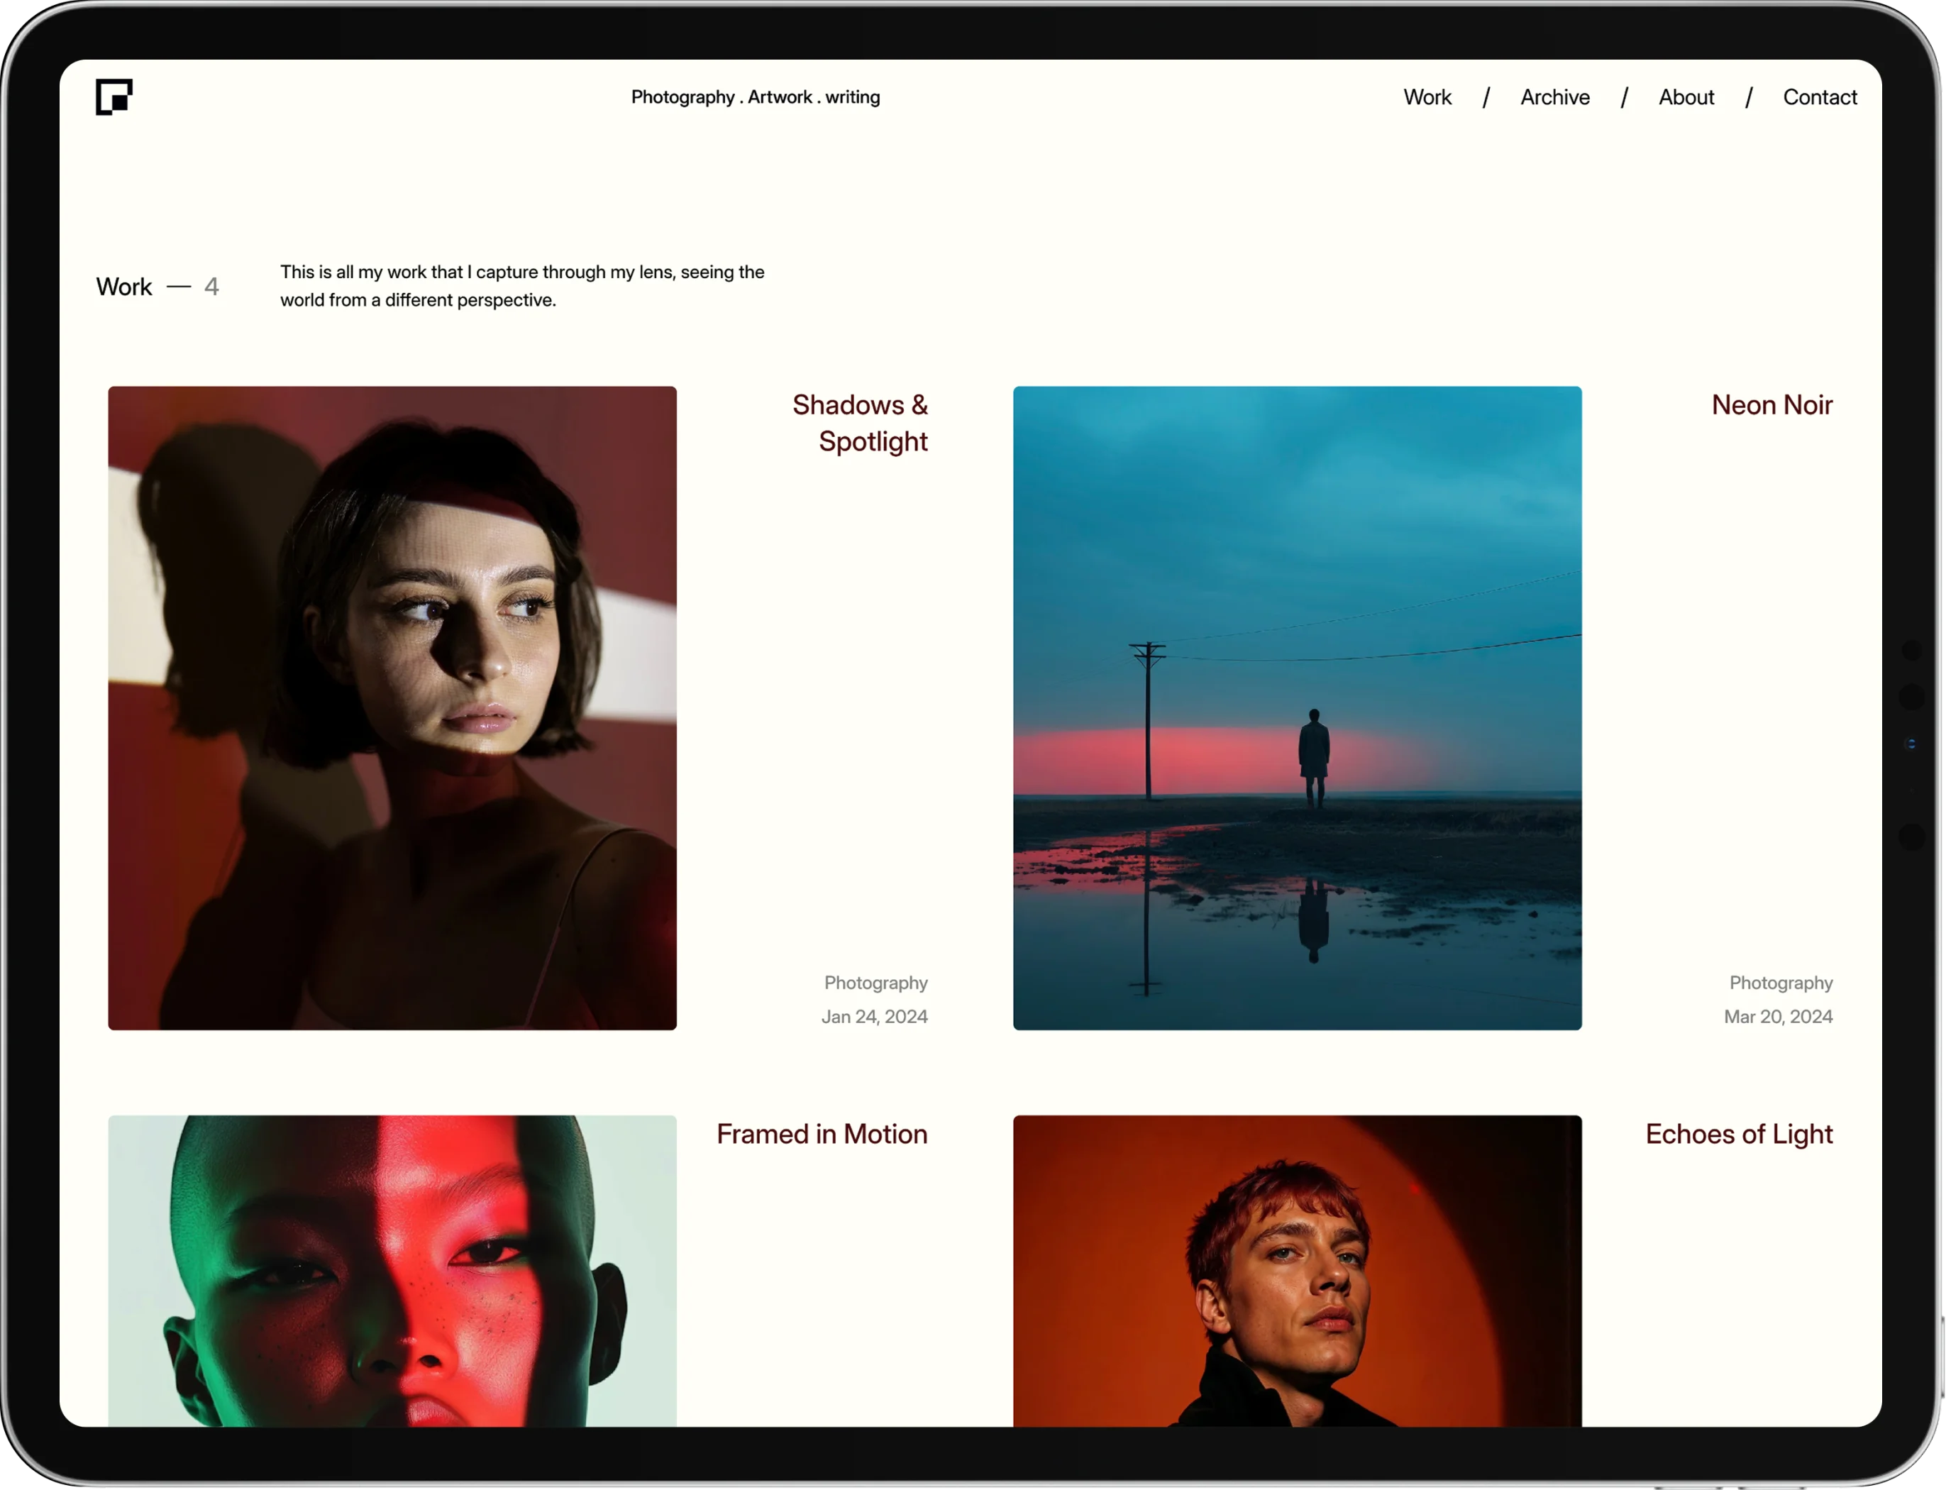Click the Neon Noir project title
This screenshot has width=1946, height=1490.
1771,404
